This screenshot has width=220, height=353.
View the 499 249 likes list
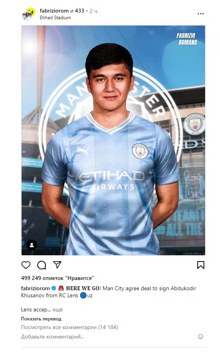coord(58,278)
